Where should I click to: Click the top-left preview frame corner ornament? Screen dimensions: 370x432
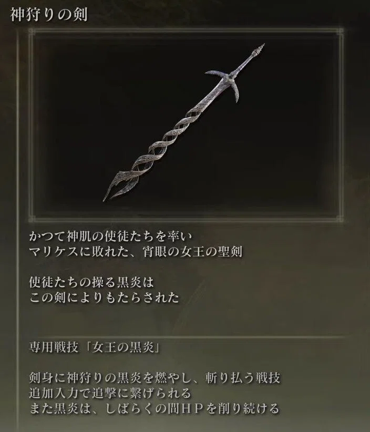pos(32,31)
